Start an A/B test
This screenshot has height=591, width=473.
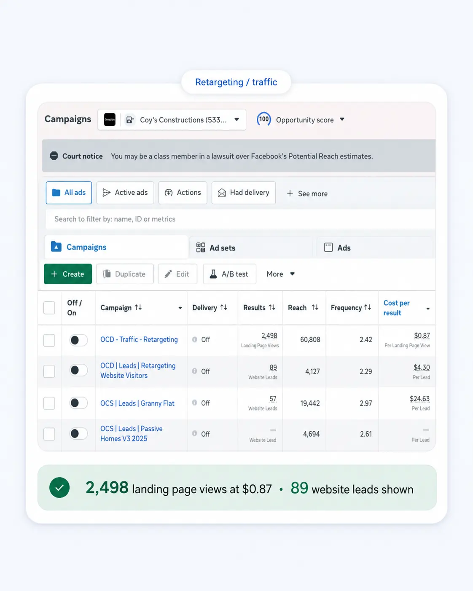pyautogui.click(x=230, y=274)
